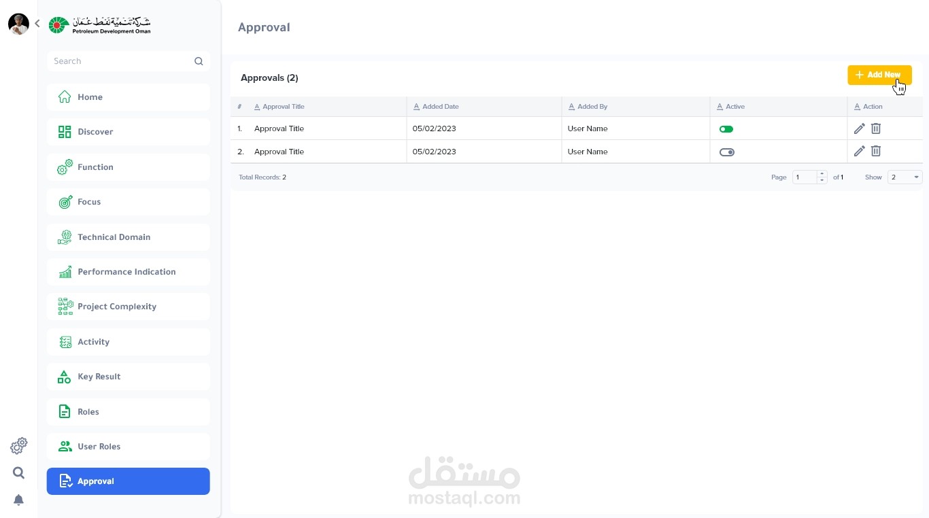
Task: Click the user profile avatar
Action: pyautogui.click(x=18, y=24)
